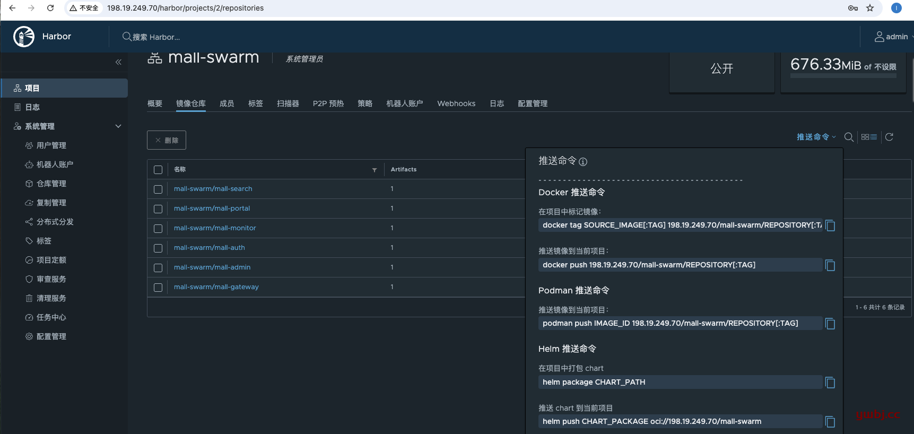This screenshot has width=914, height=434.
Task: Click the browser address bar URL
Action: click(185, 8)
